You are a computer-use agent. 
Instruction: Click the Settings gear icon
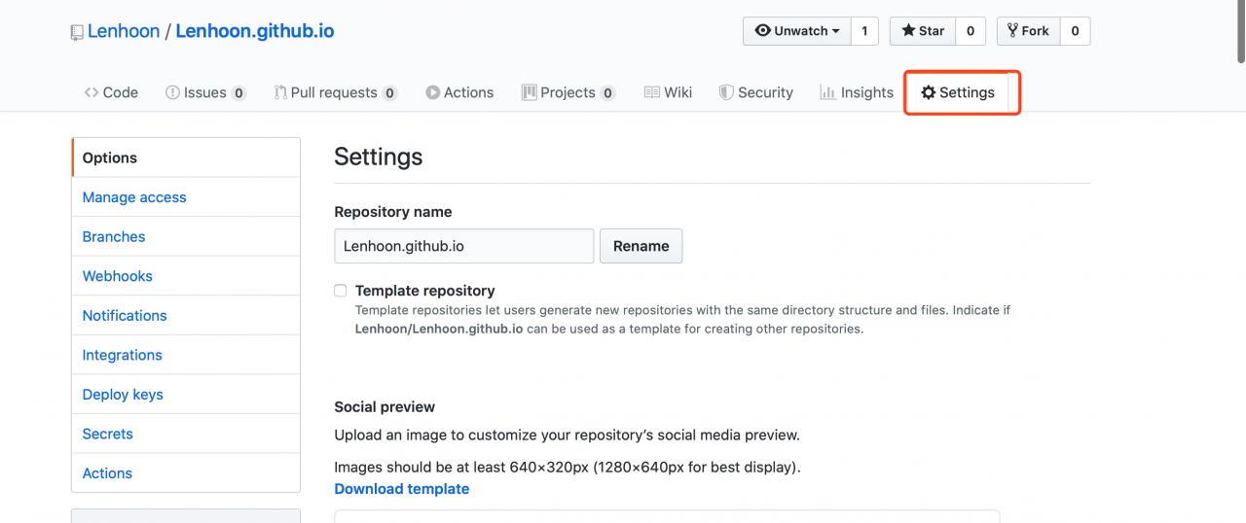coord(929,92)
